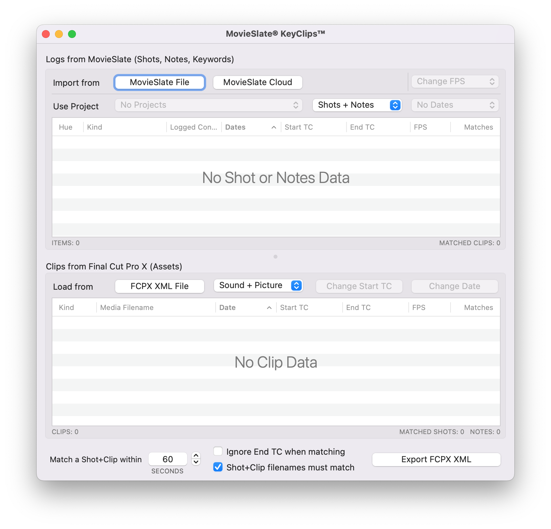The height and width of the screenshot is (529, 551).
Task: Increase seconds with stepper up arrow
Action: pyautogui.click(x=196, y=456)
